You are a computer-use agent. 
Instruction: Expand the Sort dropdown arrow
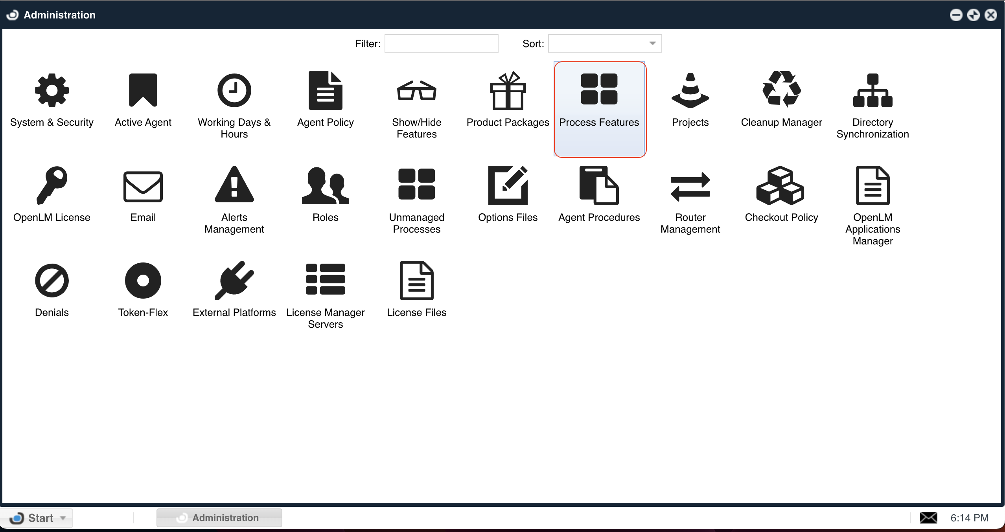click(652, 43)
